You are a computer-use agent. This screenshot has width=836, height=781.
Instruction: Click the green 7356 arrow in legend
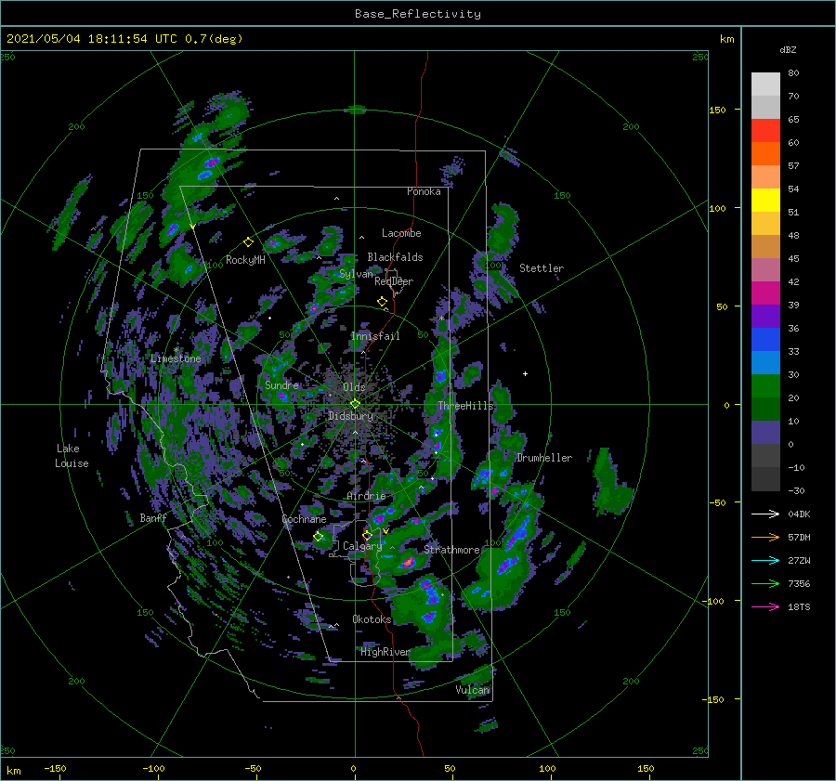(765, 584)
